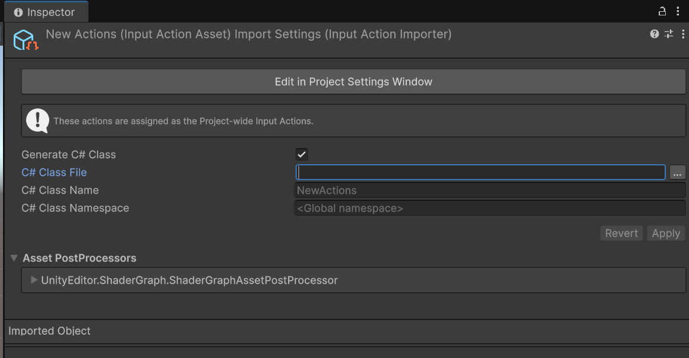
Task: Click the C# Class Namespace field
Action: 490,208
